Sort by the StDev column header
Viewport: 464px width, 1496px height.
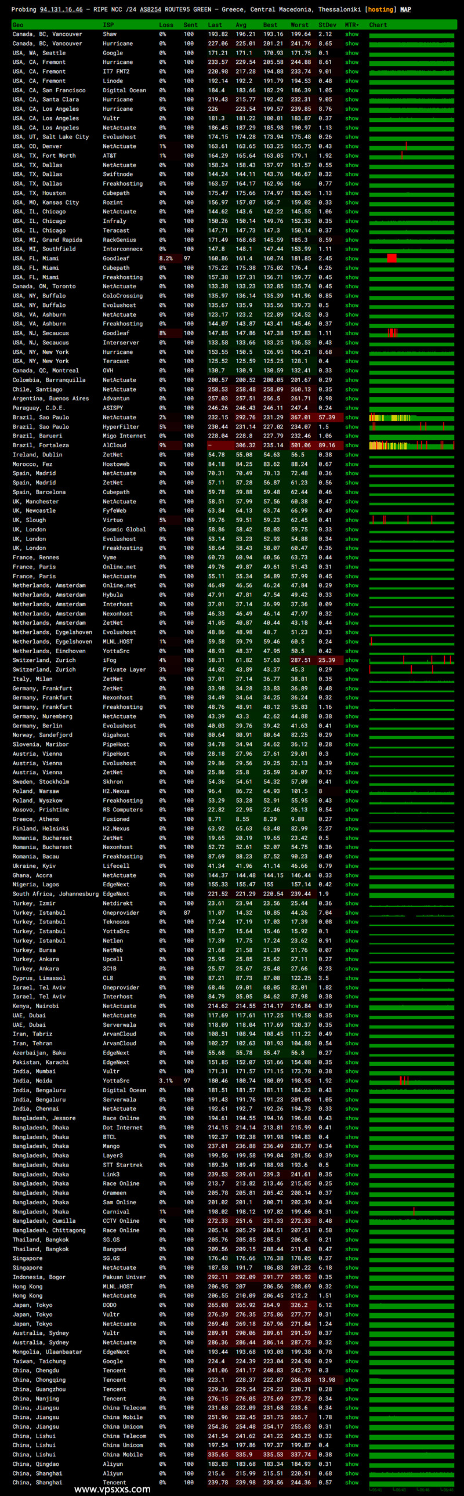click(328, 25)
